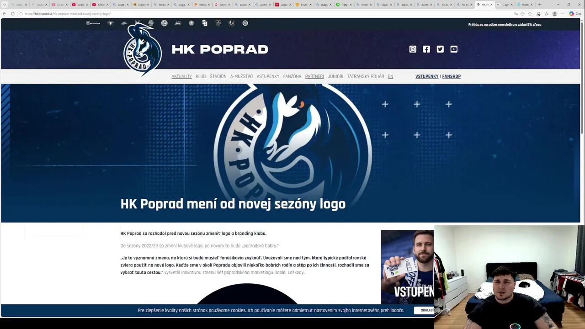Open TATRANSKÝ POHÁR menu item

coord(366,76)
